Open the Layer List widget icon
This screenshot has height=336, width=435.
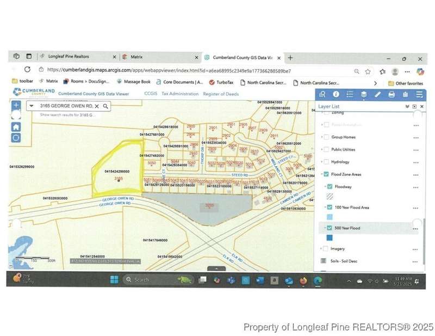pos(364,95)
